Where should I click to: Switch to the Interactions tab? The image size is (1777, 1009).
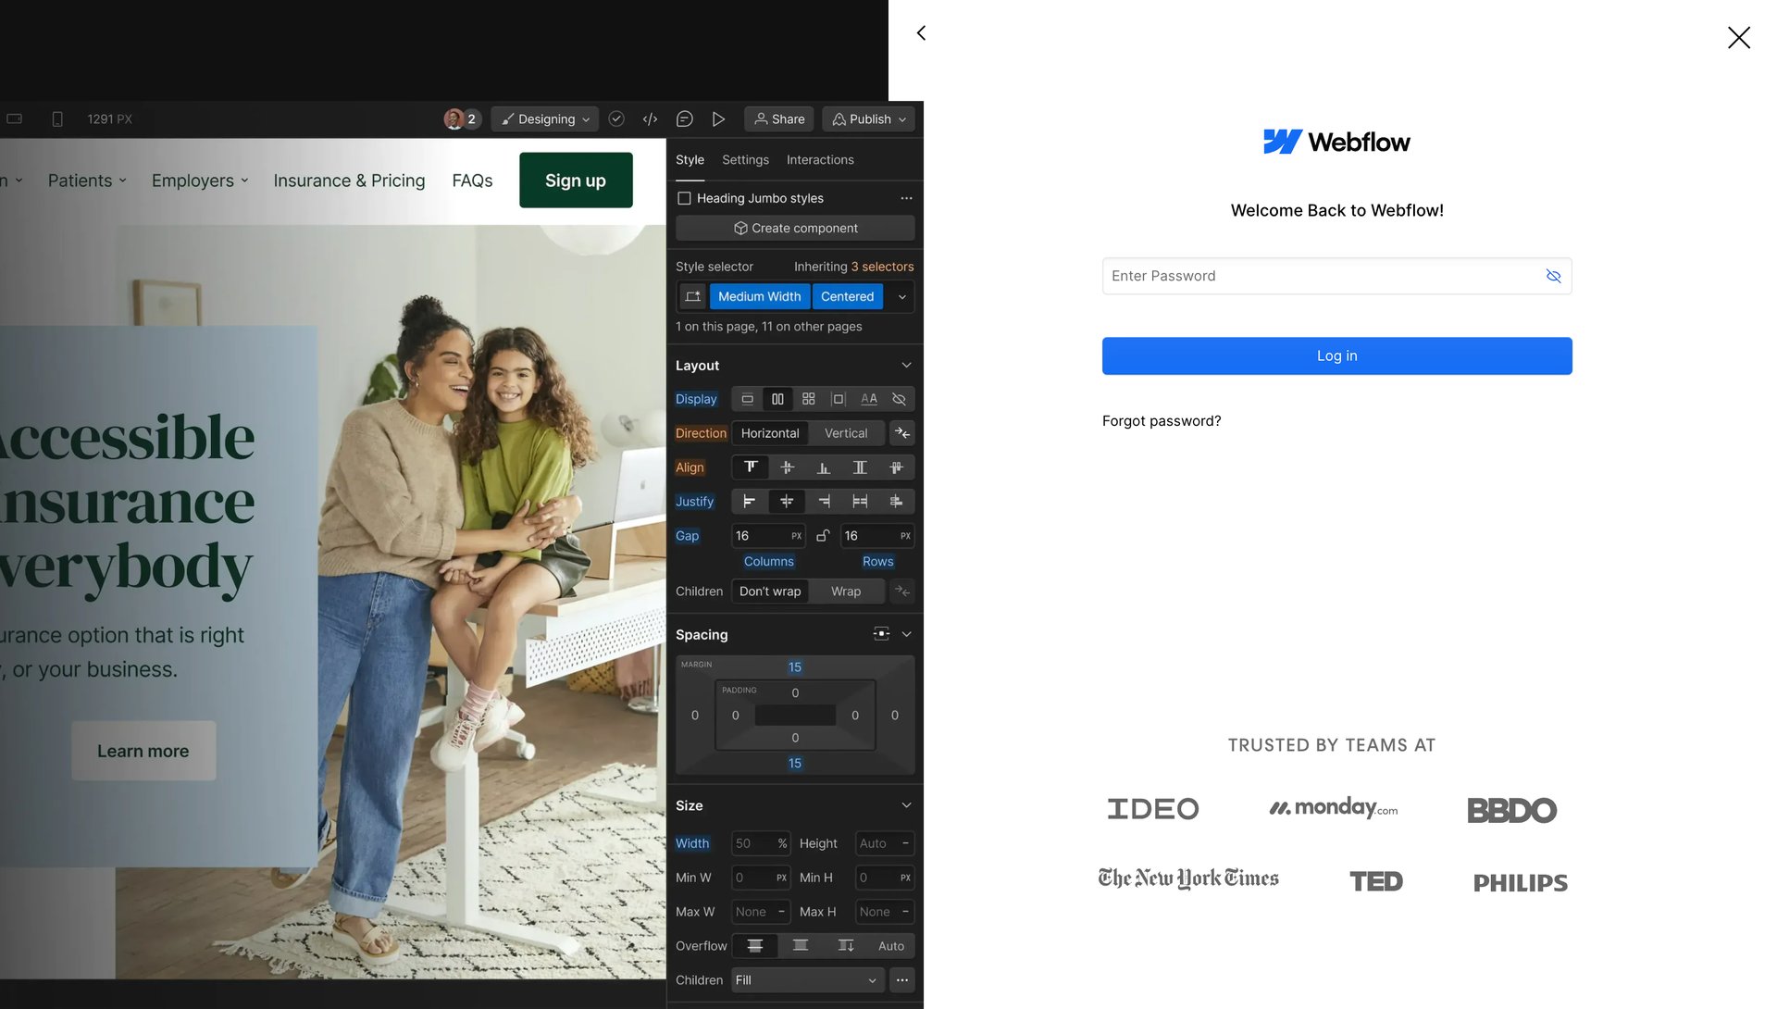coord(819,159)
